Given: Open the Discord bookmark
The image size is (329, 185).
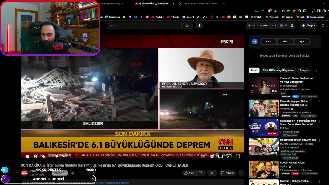Looking at the screenshot, I should pos(188,17).
